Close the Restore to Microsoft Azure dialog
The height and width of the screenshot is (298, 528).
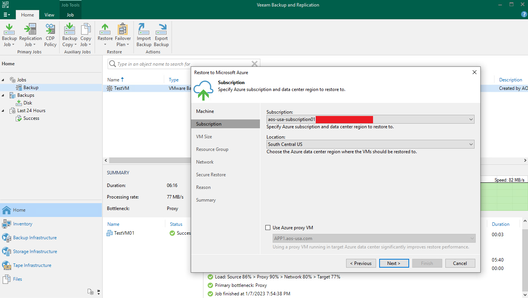[474, 72]
